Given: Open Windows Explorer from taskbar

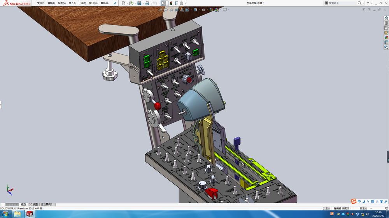Looking at the screenshot, I should pyautogui.click(x=17, y=214).
